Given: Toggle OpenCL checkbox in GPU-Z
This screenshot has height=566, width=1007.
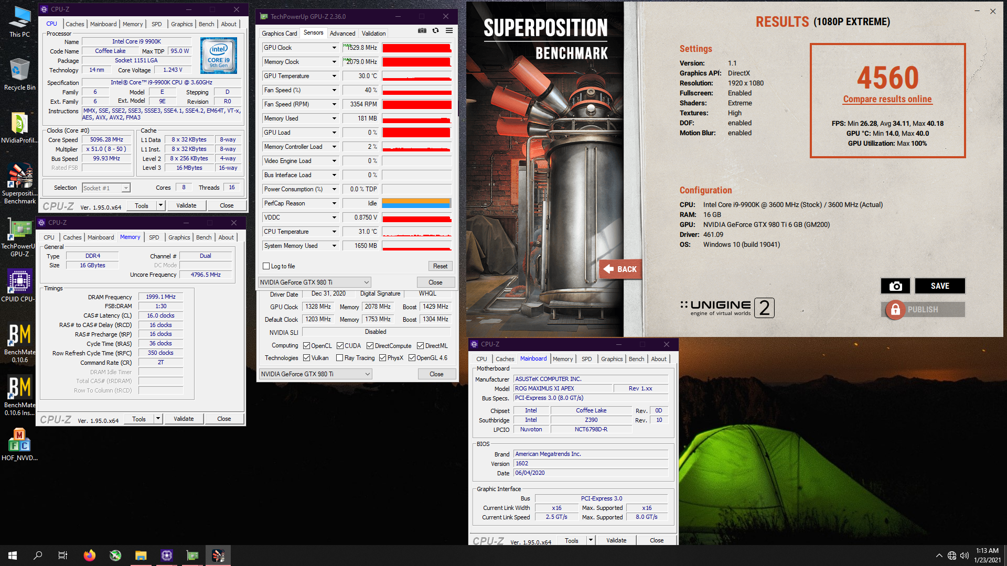Looking at the screenshot, I should click(306, 346).
